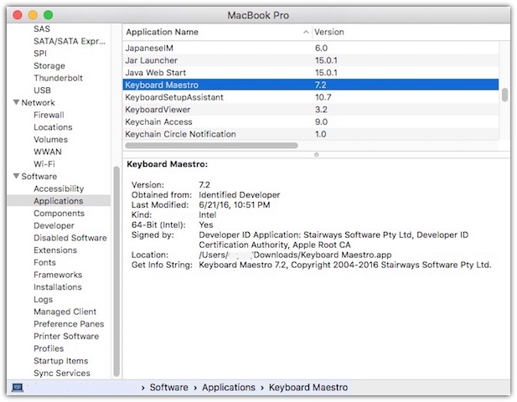Click the Location path value

295,255
